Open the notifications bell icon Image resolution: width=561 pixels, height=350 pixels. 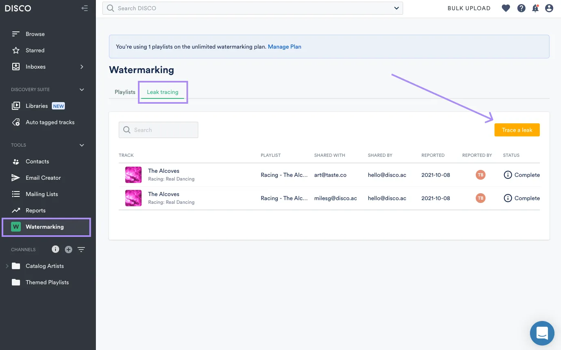pyautogui.click(x=535, y=8)
